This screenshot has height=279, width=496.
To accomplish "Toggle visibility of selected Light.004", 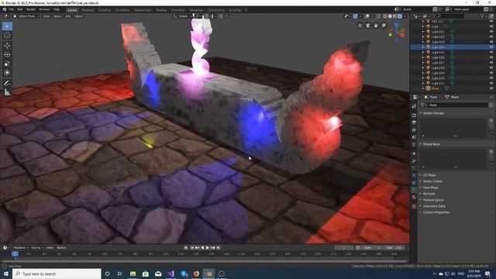I will (x=491, y=47).
